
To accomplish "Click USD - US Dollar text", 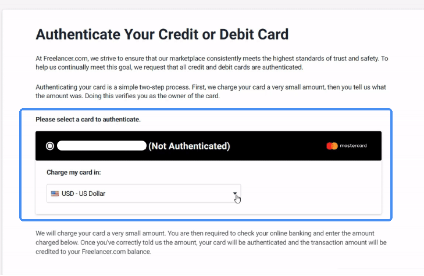I will click(x=83, y=193).
